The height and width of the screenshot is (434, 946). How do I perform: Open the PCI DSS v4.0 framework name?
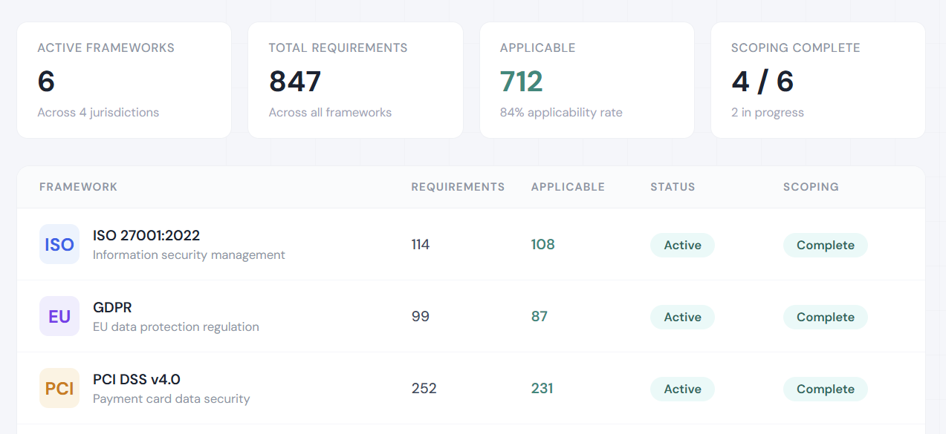137,379
